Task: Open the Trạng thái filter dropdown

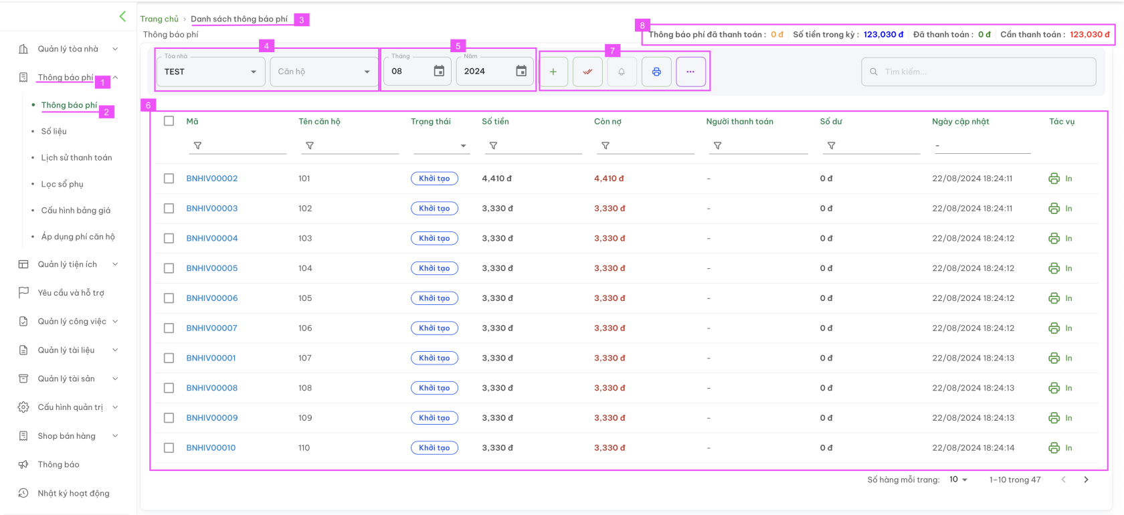Action: pyautogui.click(x=441, y=146)
